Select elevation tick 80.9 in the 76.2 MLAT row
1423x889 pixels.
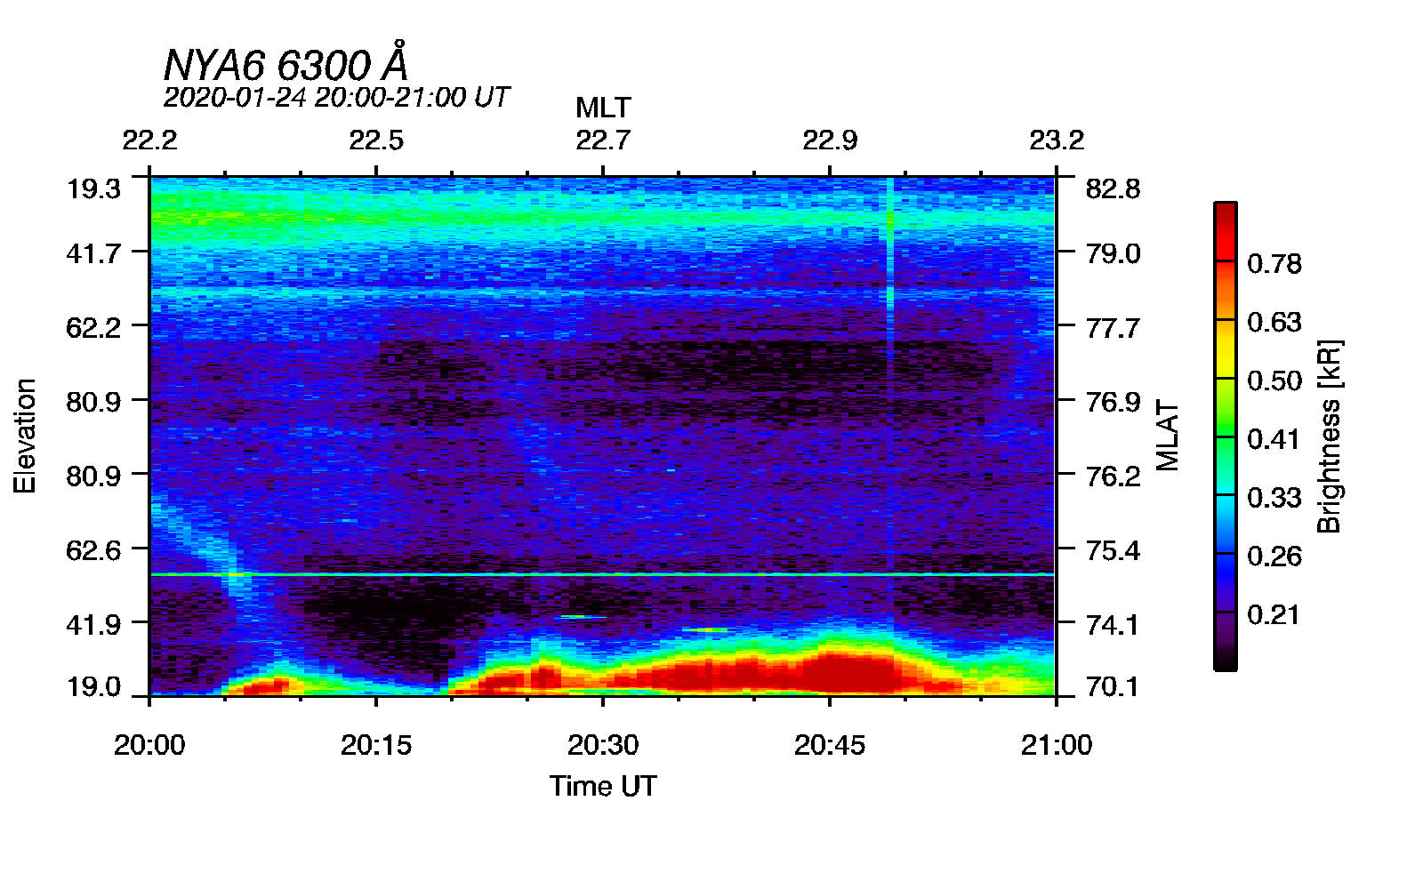tap(93, 476)
